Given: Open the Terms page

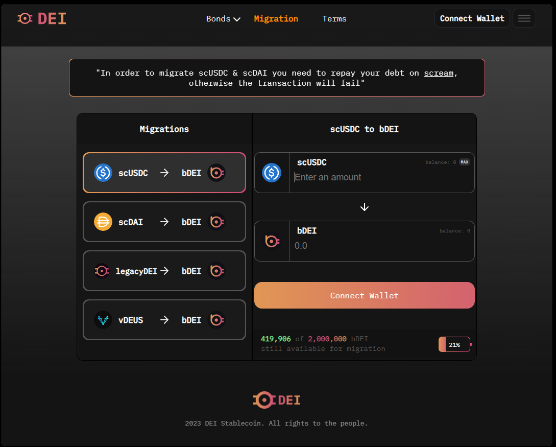Looking at the screenshot, I should [x=334, y=19].
